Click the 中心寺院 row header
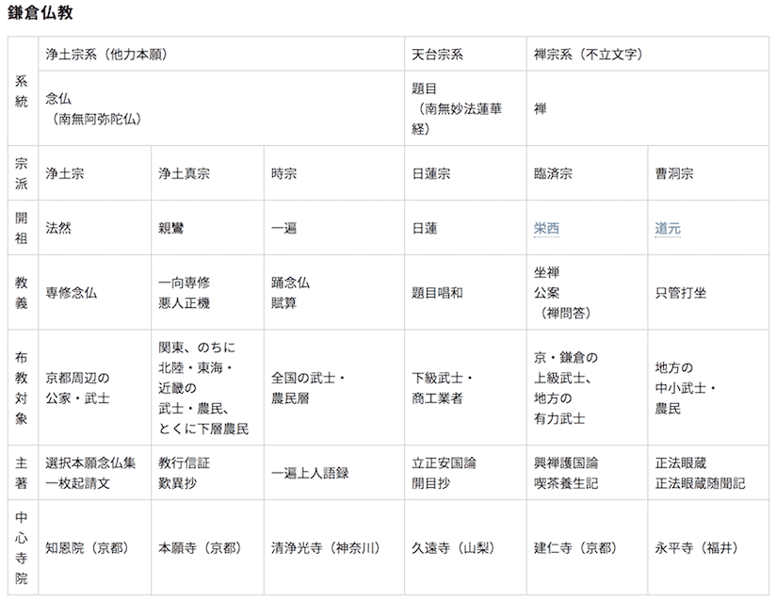 coord(23,547)
